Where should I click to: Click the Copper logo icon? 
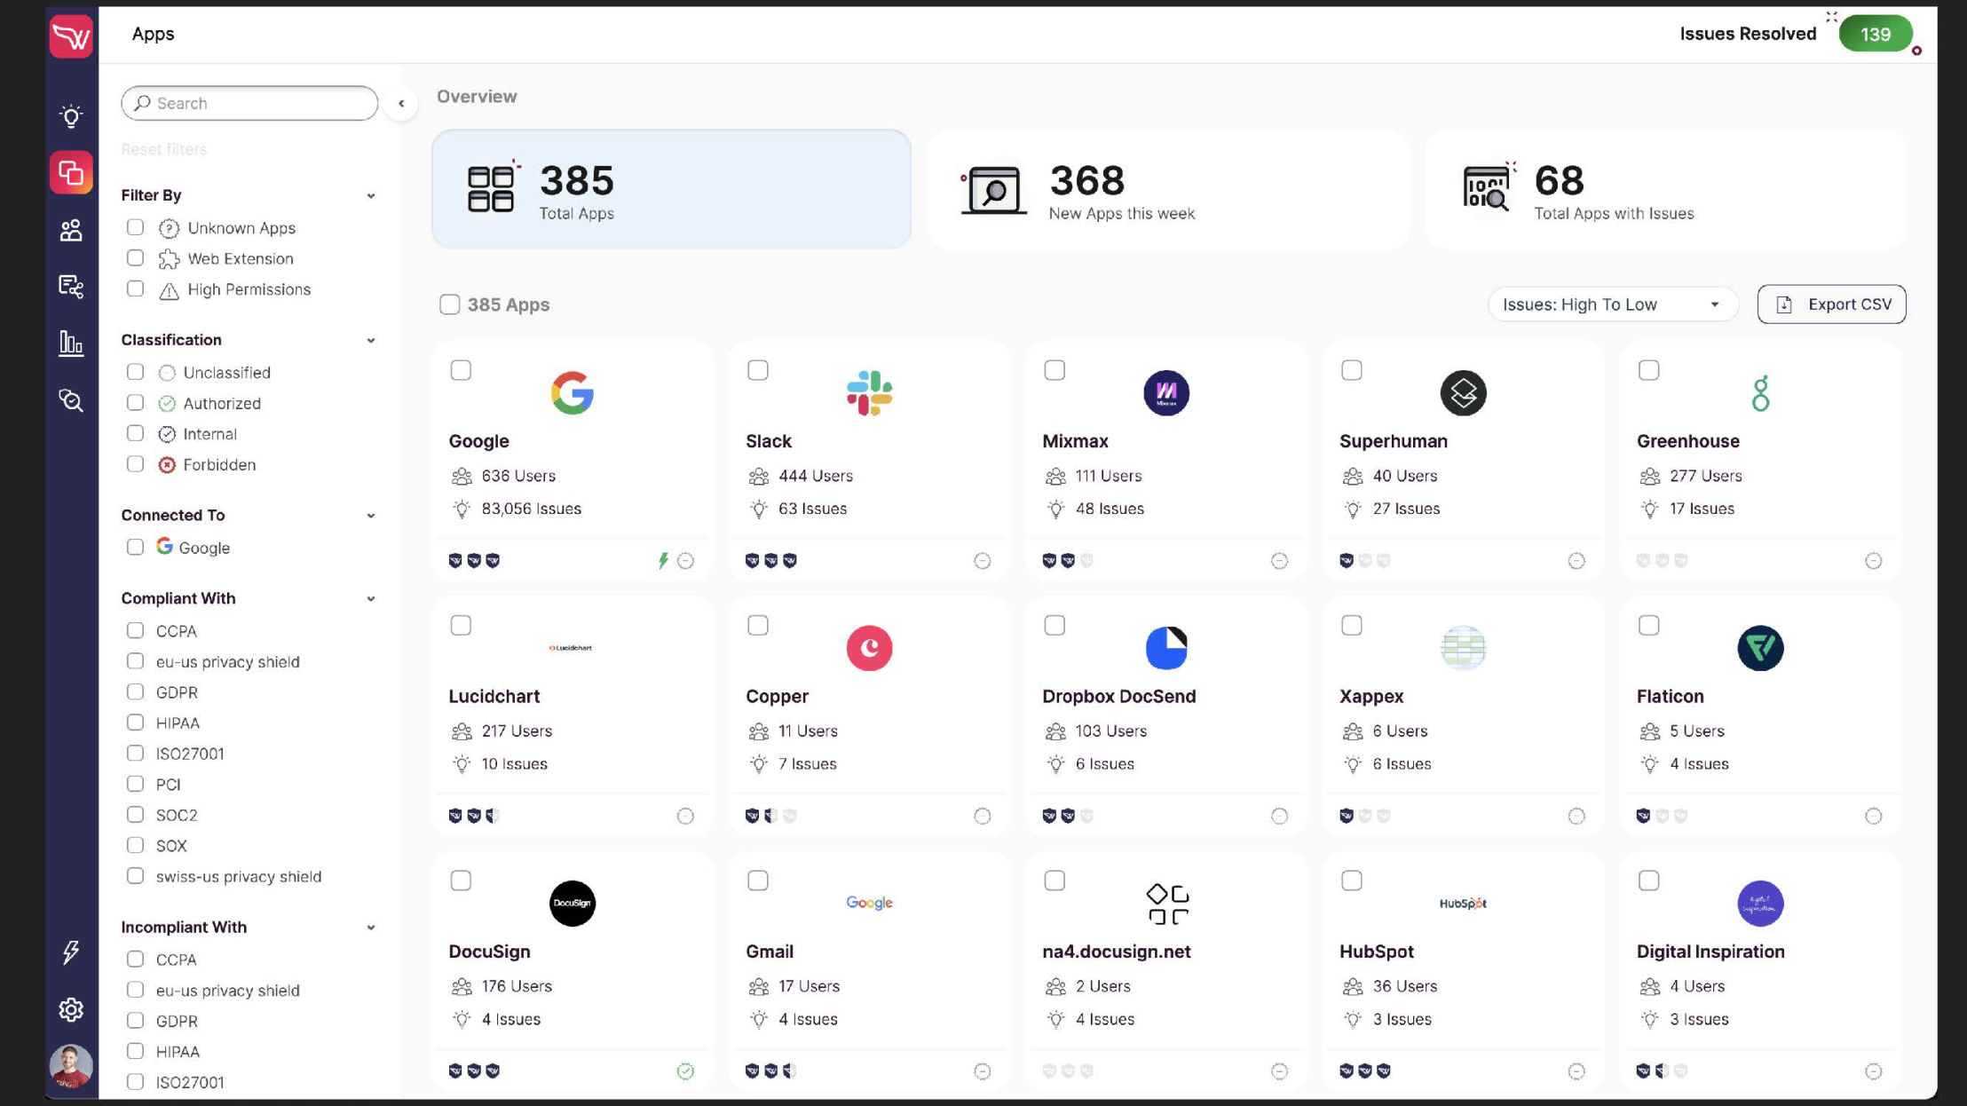tap(869, 648)
